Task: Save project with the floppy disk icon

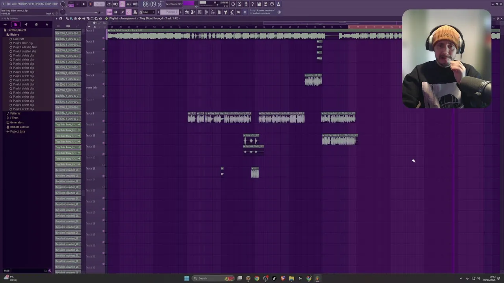Action: pyautogui.click(x=259, y=4)
